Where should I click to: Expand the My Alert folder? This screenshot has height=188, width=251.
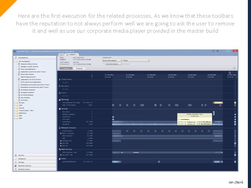15,103
